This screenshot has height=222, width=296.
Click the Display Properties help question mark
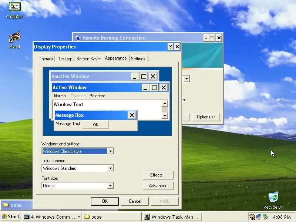pyautogui.click(x=171, y=47)
